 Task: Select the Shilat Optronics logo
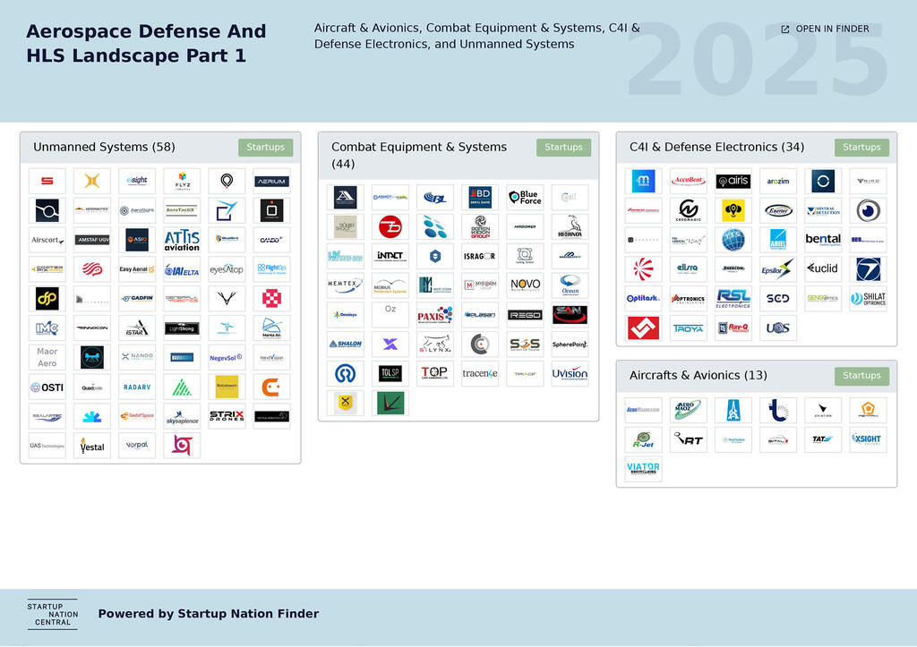[868, 299]
